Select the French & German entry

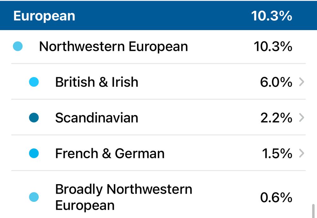[110, 154]
